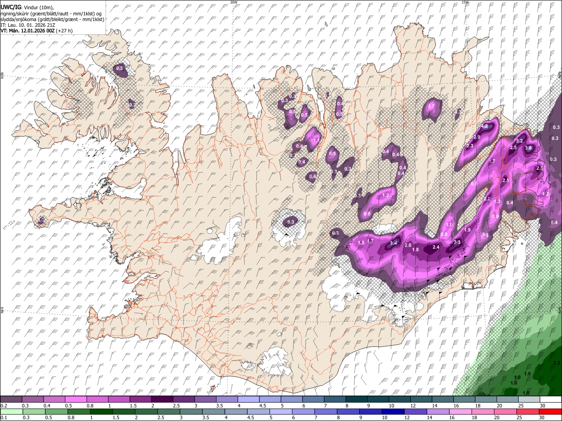Click the 2.8 snowfall value on the map

(x=513, y=147)
